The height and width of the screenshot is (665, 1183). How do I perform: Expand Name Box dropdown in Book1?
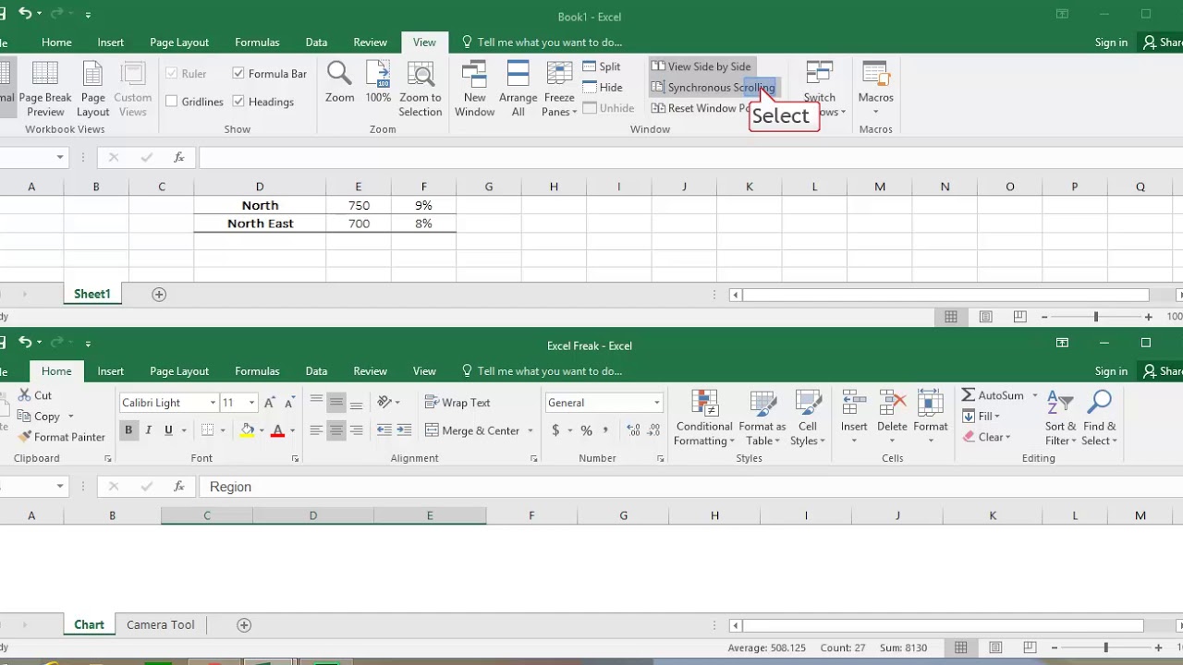click(x=60, y=158)
